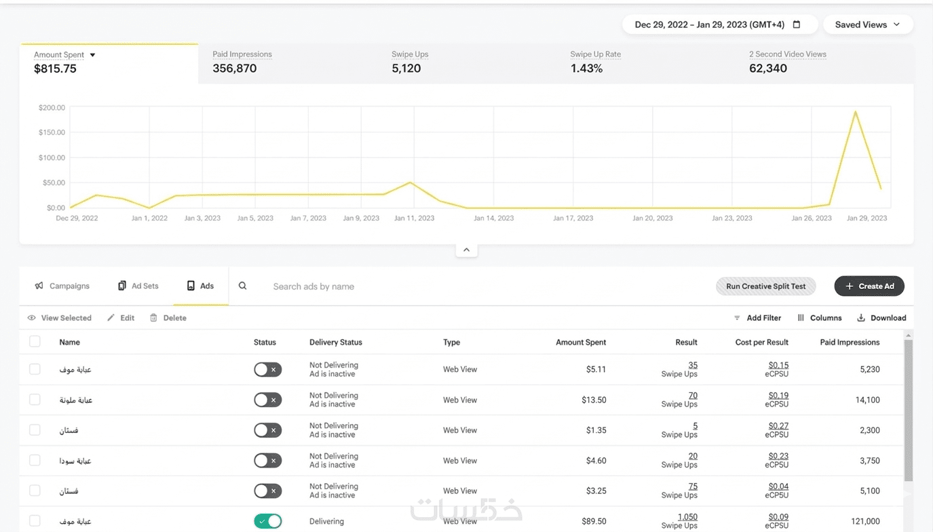933x532 pixels.
Task: Enable the first ad's status toggle
Action: click(x=267, y=370)
